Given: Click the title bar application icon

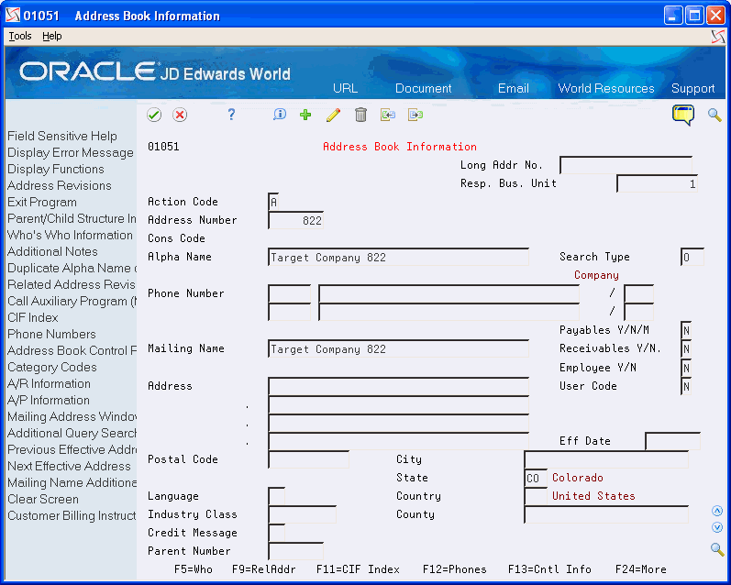Looking at the screenshot, I should (x=13, y=16).
